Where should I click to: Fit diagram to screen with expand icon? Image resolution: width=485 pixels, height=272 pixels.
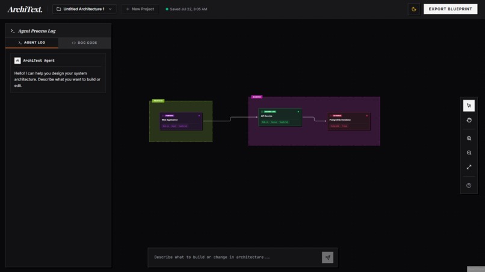pyautogui.click(x=469, y=167)
